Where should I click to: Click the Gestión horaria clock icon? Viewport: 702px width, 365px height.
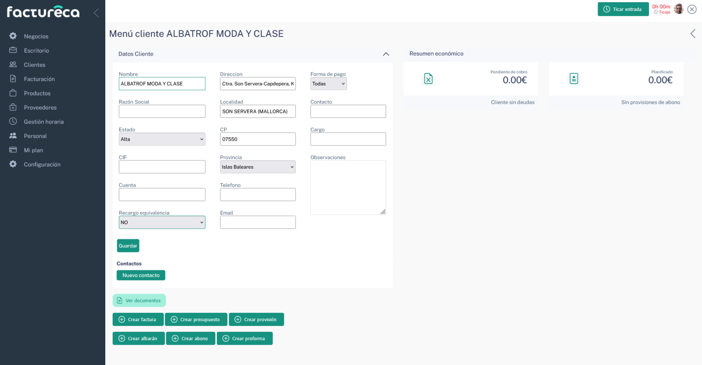[x=13, y=121]
